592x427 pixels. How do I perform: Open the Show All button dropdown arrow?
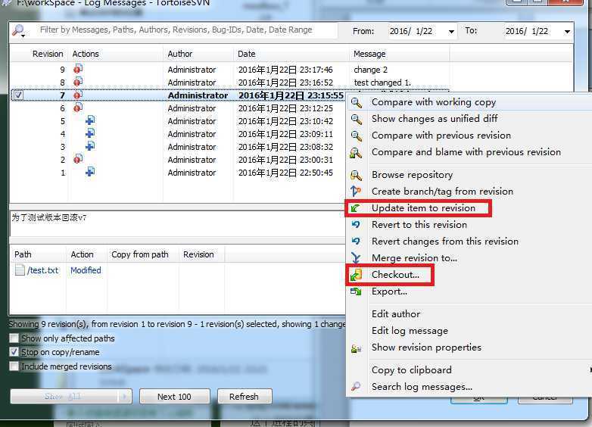point(125,397)
